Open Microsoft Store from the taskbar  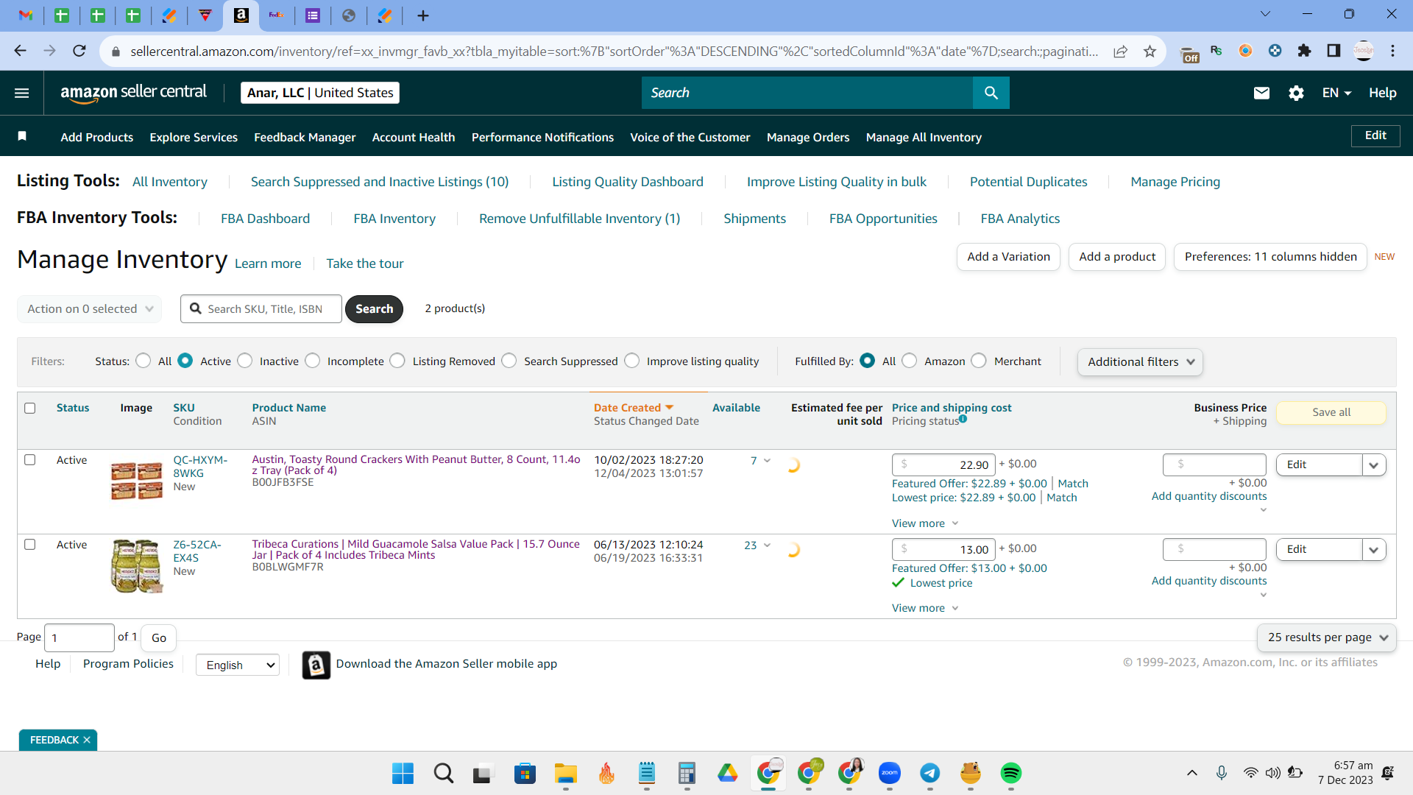[x=525, y=773]
